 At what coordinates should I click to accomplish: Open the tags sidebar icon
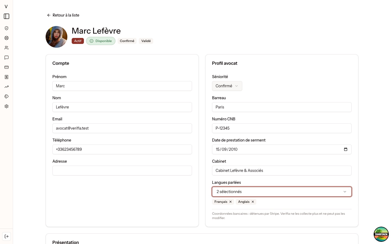pyautogui.click(x=7, y=97)
